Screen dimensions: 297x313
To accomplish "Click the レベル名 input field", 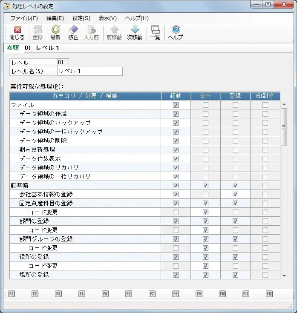I will coord(90,71).
